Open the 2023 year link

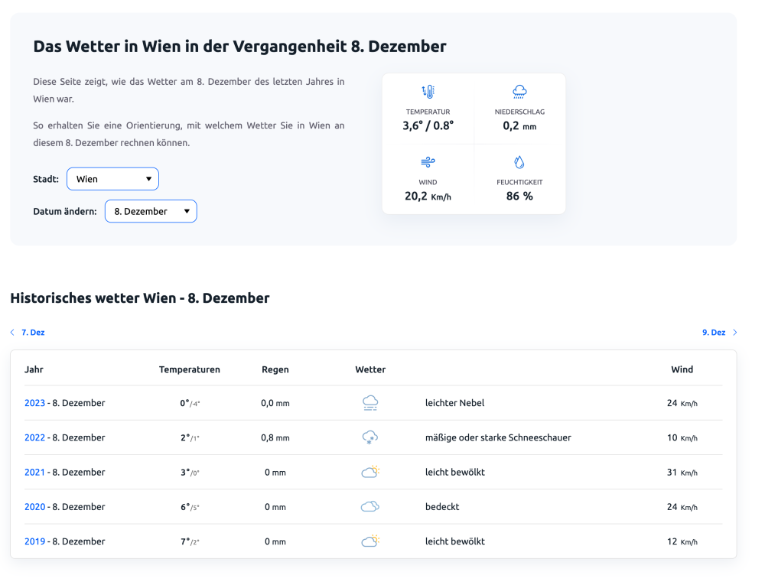(x=34, y=403)
